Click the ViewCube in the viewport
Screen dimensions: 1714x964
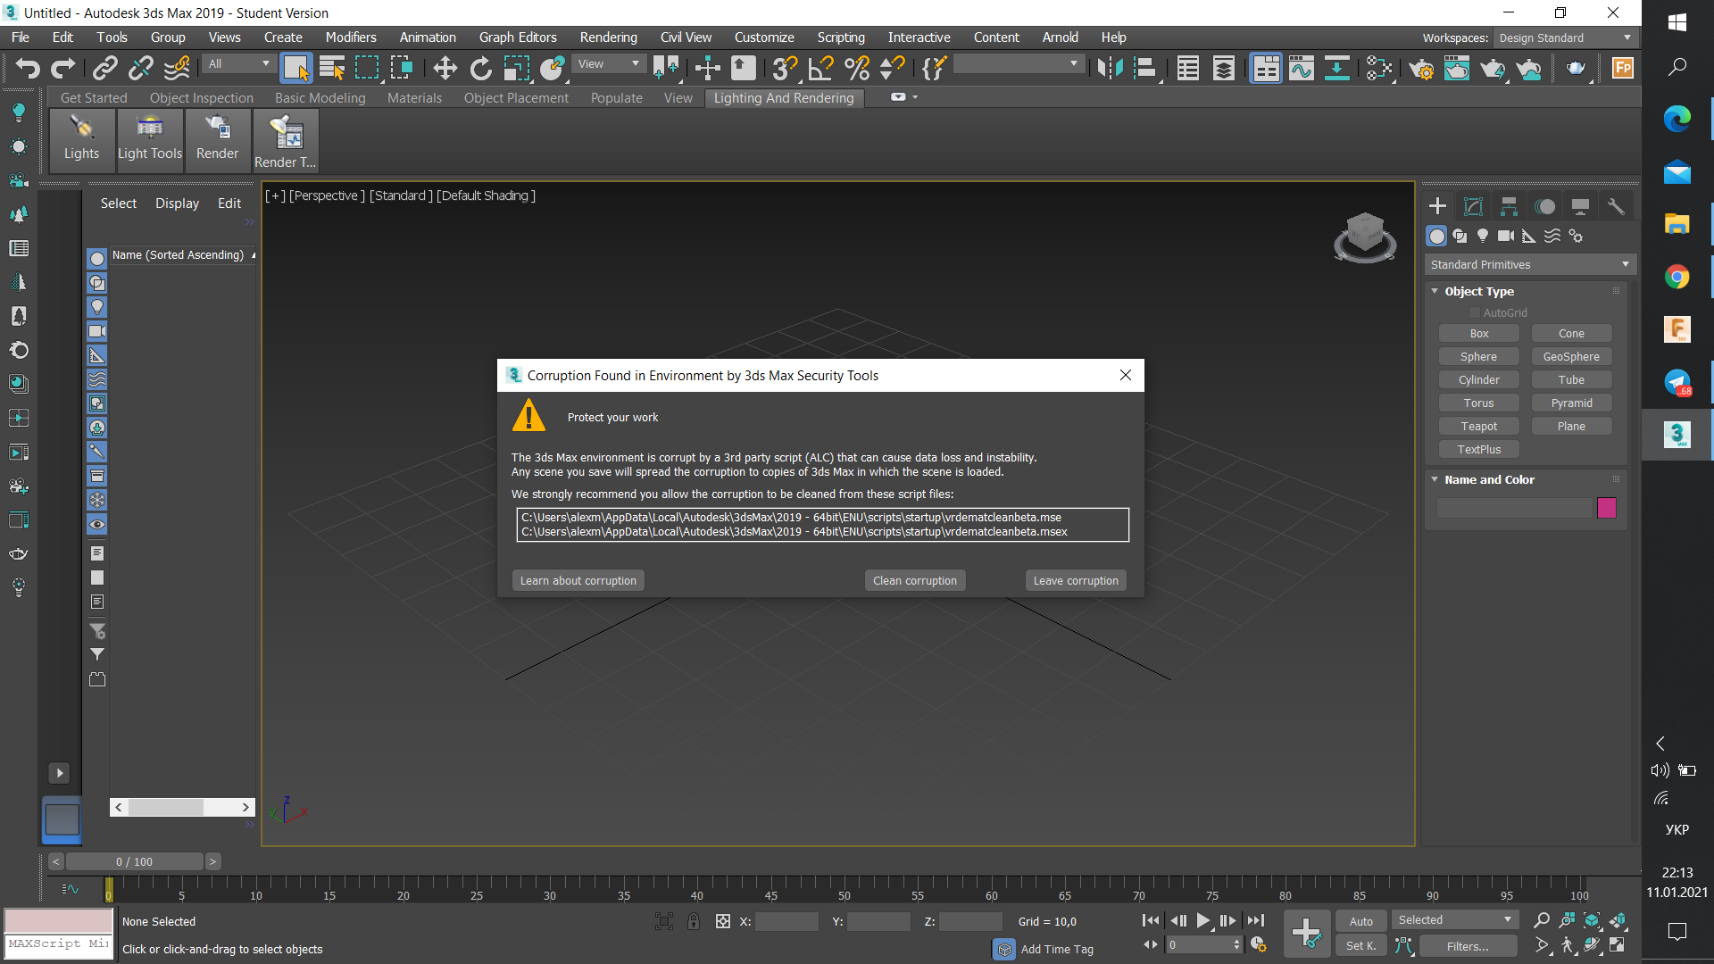point(1364,237)
